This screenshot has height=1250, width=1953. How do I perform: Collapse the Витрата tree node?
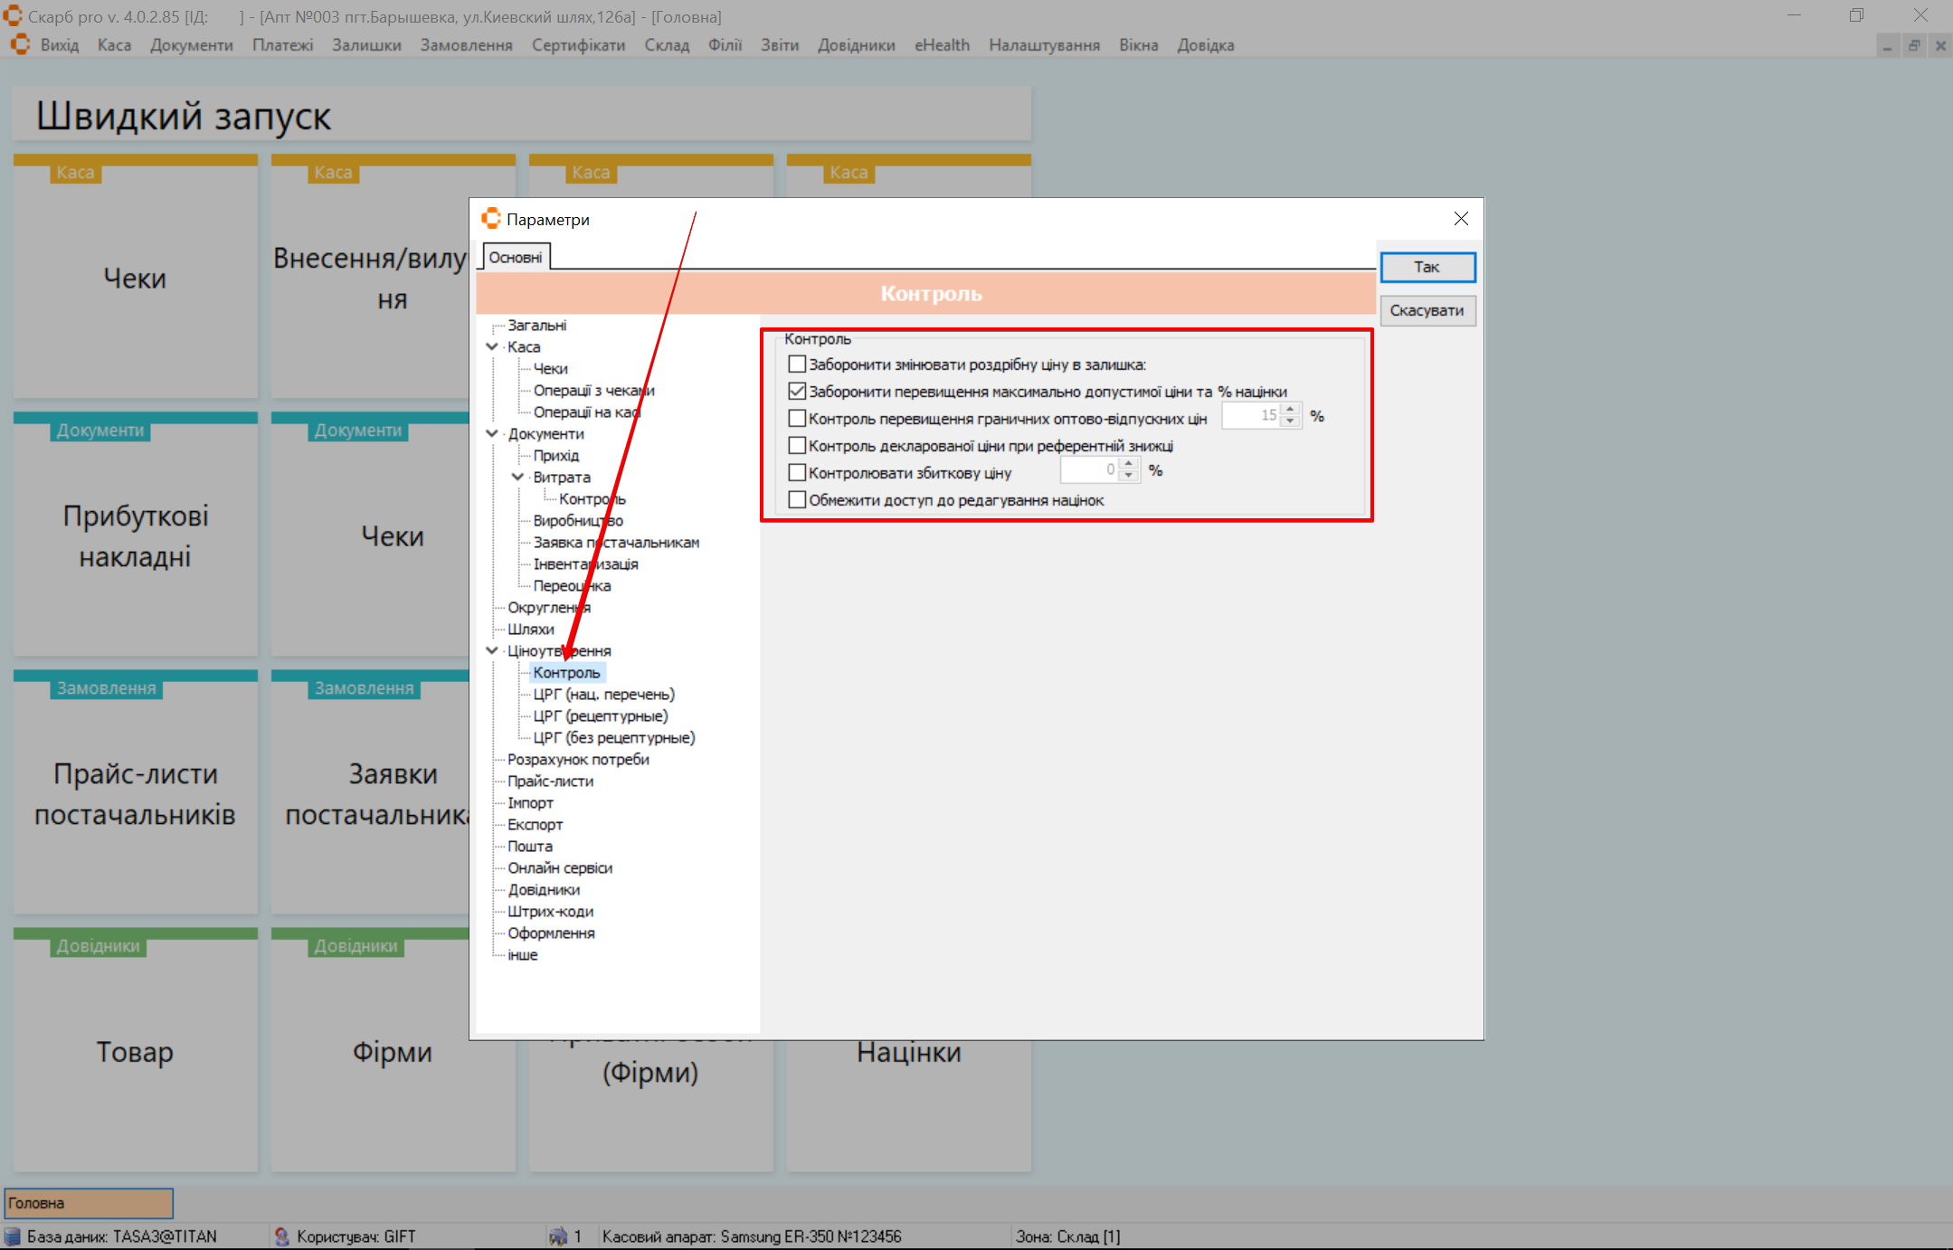517,477
